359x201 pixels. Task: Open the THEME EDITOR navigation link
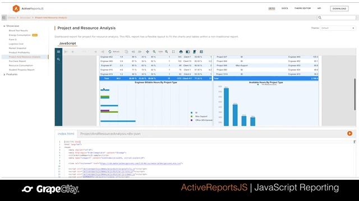pyautogui.click(x=302, y=8)
